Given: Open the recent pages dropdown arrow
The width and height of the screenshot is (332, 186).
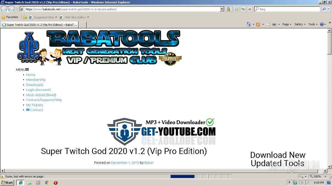Looking at the screenshot, I should pos(17,9).
